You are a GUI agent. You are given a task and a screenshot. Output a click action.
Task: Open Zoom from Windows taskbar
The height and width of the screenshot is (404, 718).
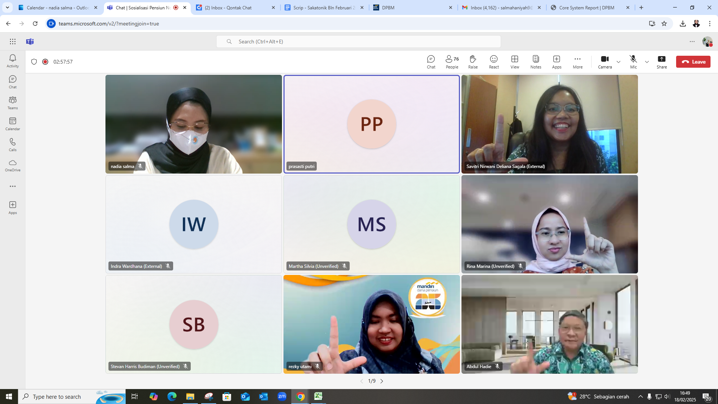coord(282,397)
